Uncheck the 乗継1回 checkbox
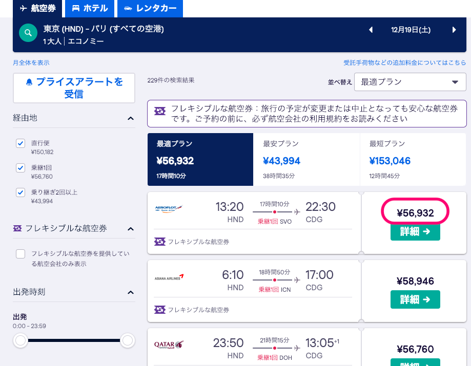 click(21, 168)
